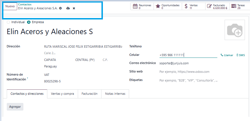Discard changes with the X icon
Image resolution: width=250 pixels, height=121 pixels.
[74, 8]
